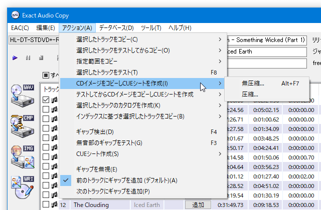This screenshot has height=210, width=321.
Task: Check the track 12 checkbox
Action: click(x=46, y=204)
